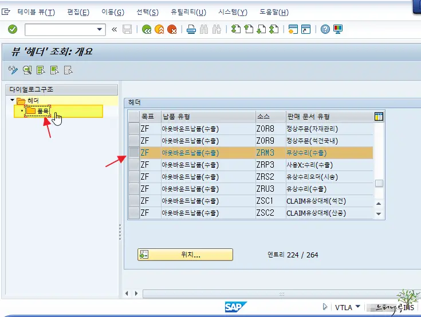Open the 선택(S) menu

(147, 12)
